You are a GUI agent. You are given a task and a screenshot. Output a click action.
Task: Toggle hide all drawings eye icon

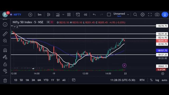5,71
